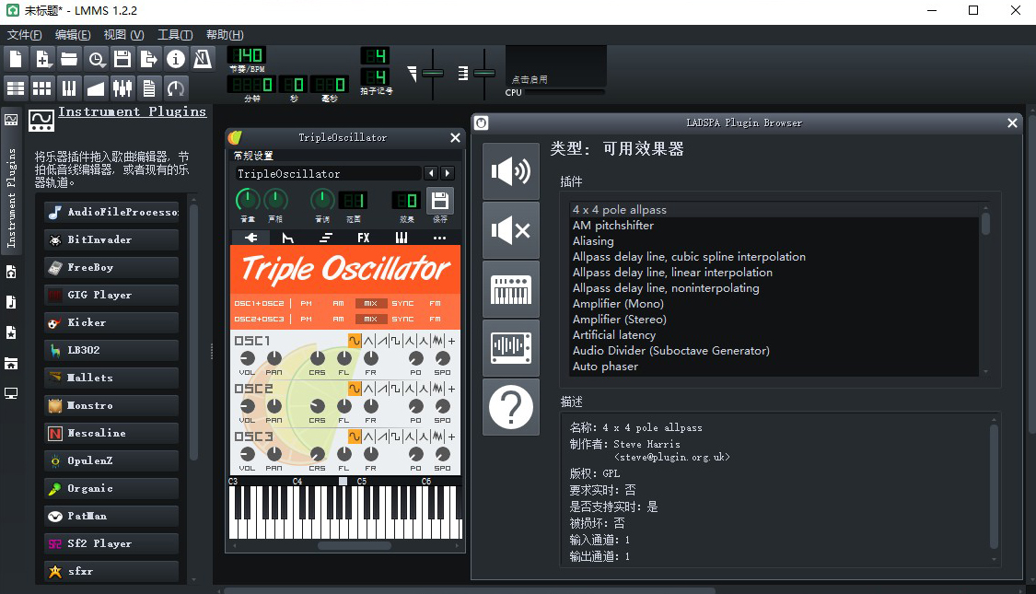Open the My Projects sidebar tab
This screenshot has height=594, width=1036.
(x=11, y=273)
